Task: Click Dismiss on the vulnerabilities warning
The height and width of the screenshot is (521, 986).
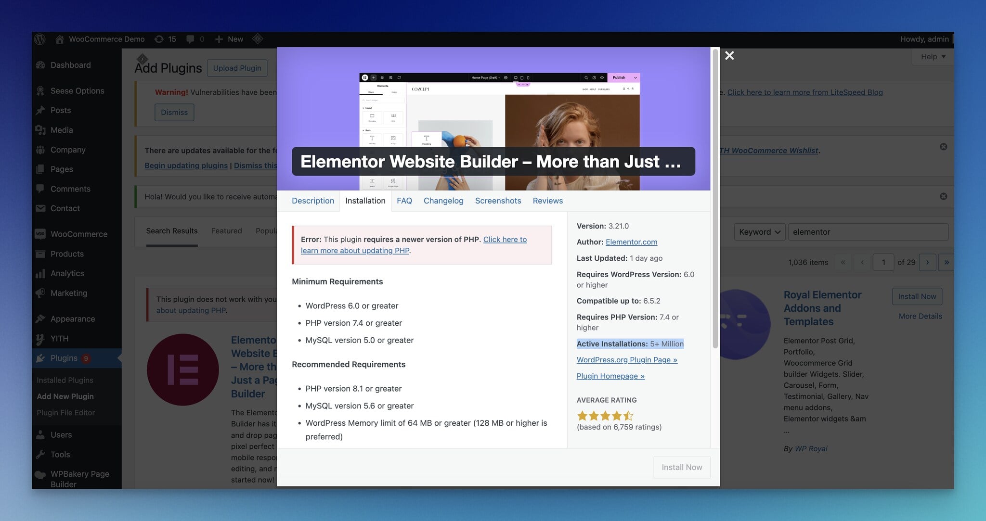Action: [174, 112]
